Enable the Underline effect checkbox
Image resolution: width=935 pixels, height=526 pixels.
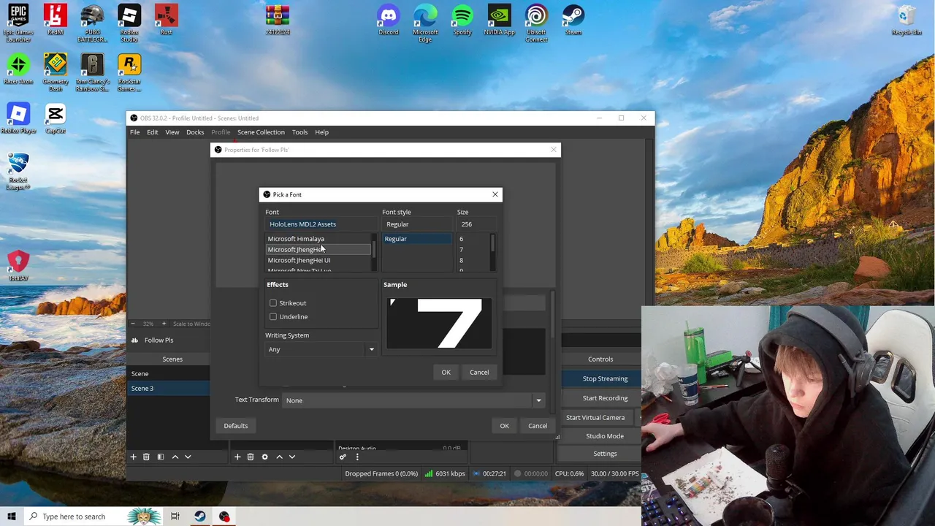(273, 317)
